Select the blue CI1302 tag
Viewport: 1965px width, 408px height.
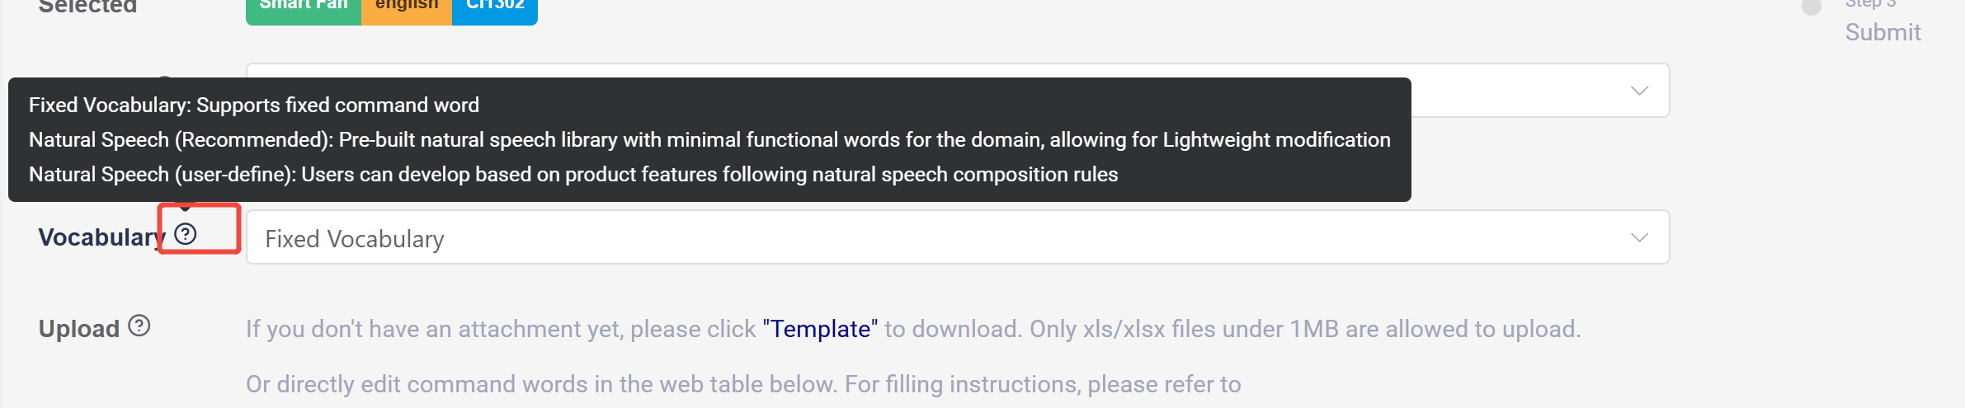tap(495, 8)
